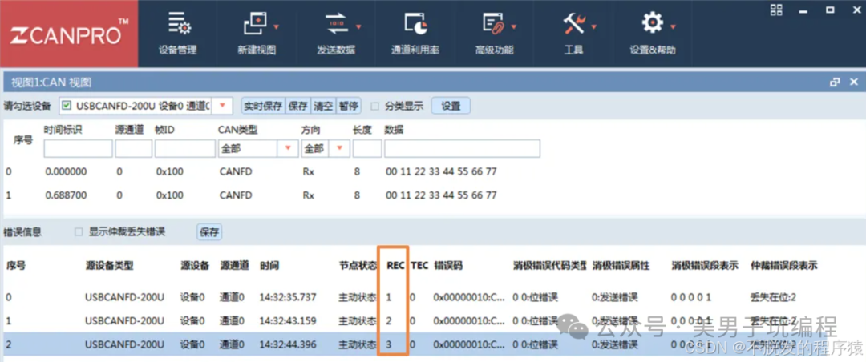
Task: Expand the device selection dropdown arrow
Action: click(x=223, y=106)
